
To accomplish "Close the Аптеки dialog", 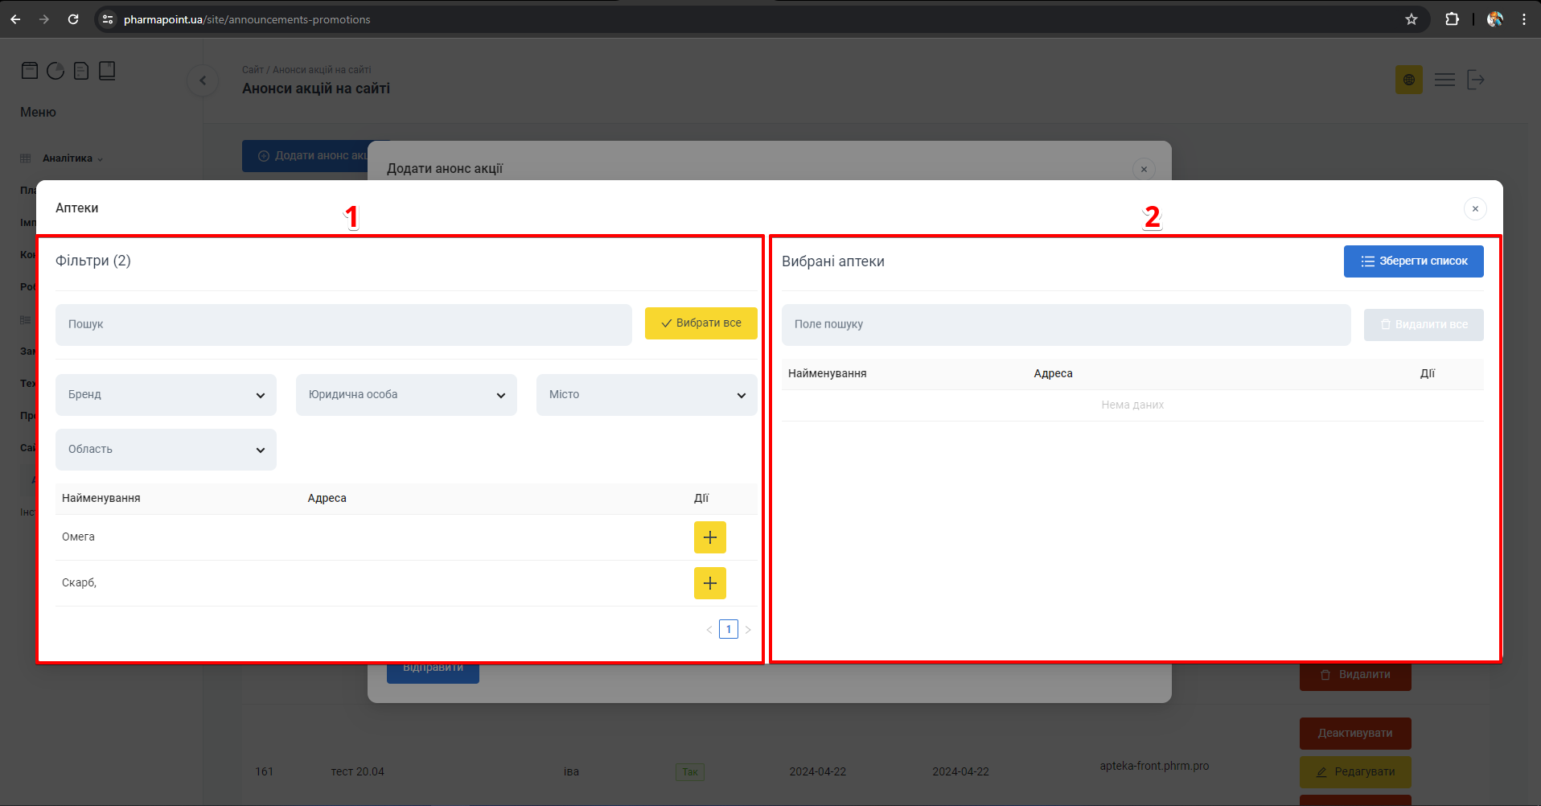I will [x=1474, y=208].
